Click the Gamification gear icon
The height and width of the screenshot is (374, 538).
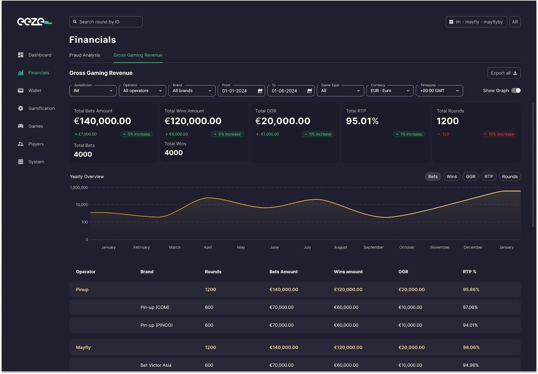pyautogui.click(x=21, y=108)
